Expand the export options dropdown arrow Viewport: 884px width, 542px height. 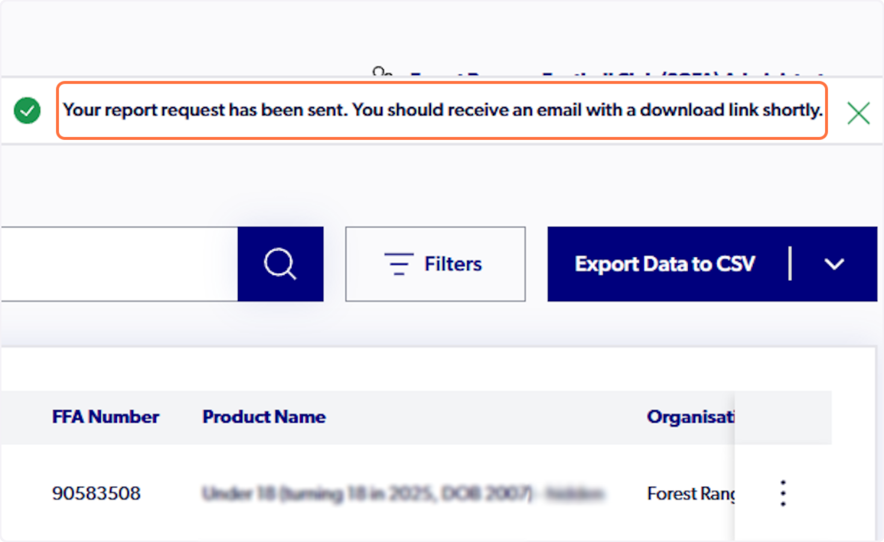tap(834, 264)
